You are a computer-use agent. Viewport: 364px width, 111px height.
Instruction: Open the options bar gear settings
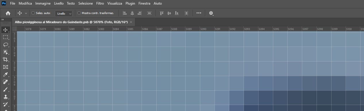point(211,13)
